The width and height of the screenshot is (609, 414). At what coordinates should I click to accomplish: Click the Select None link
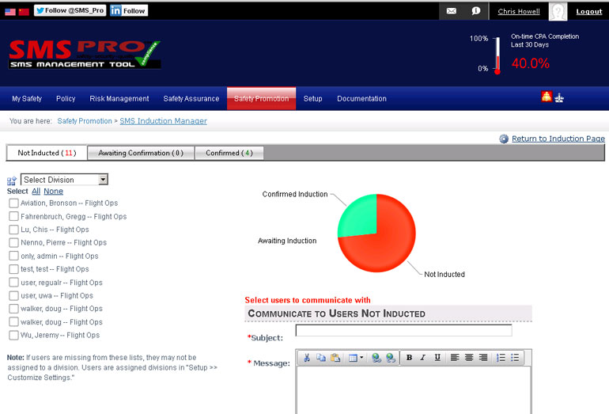[x=53, y=192]
